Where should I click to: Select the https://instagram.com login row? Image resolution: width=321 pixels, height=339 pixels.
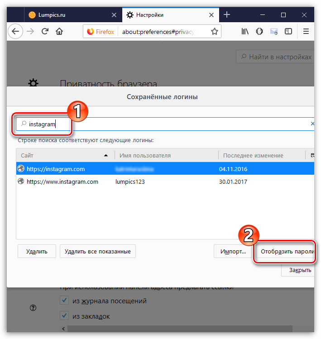tap(165, 169)
